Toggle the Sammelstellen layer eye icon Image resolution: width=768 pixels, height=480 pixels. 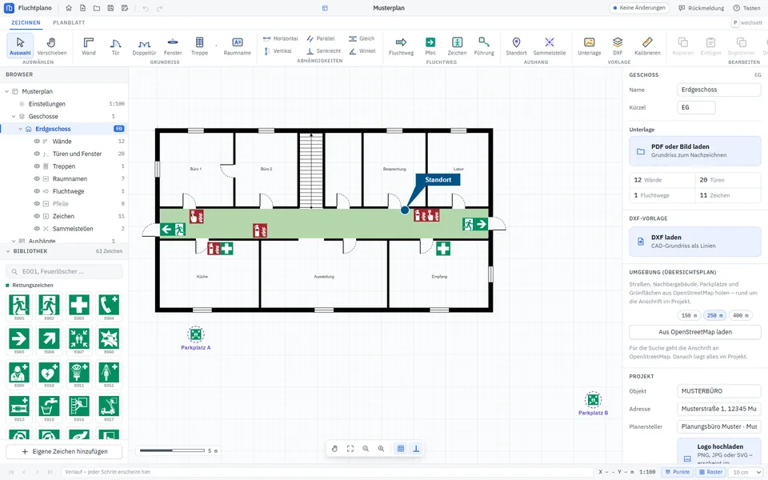tap(37, 229)
